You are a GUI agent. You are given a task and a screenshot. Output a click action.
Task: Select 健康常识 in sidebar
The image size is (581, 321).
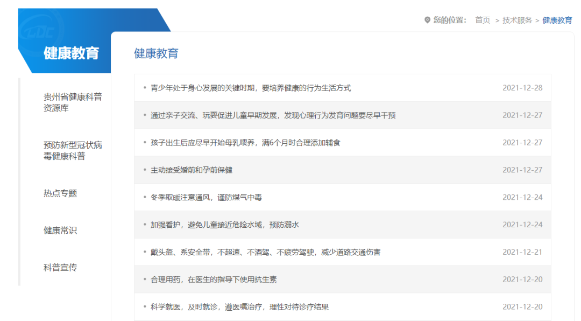(x=60, y=231)
